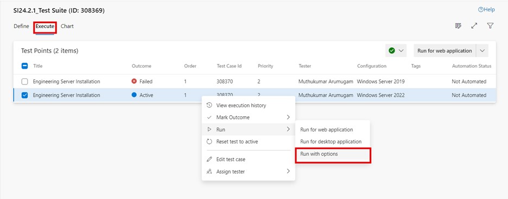This screenshot has width=508, height=199.
Task: Sort by the Automation Status column header
Action: tap(472, 66)
